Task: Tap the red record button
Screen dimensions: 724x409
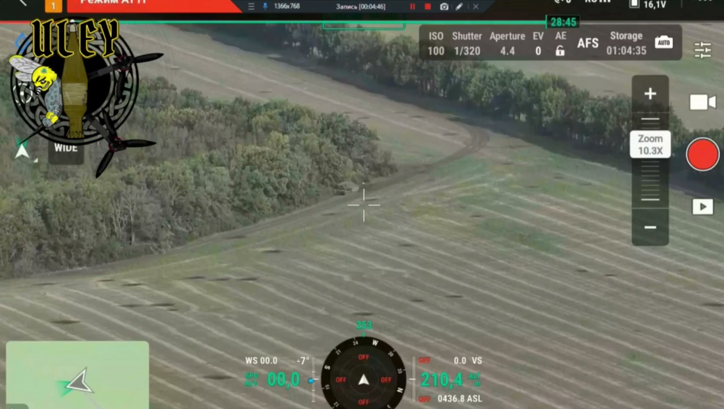Action: click(x=703, y=154)
